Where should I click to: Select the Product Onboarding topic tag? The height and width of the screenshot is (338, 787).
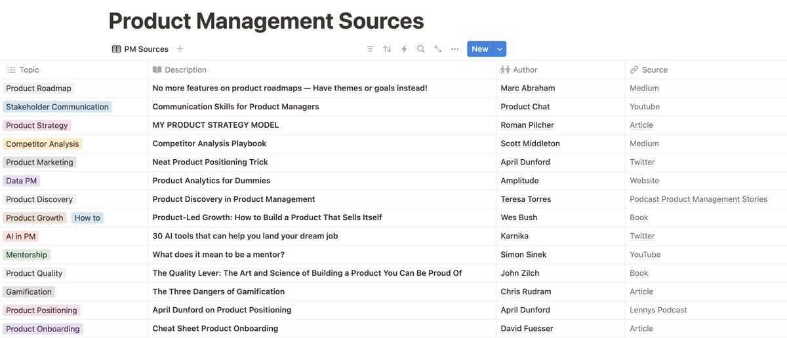[x=43, y=329]
